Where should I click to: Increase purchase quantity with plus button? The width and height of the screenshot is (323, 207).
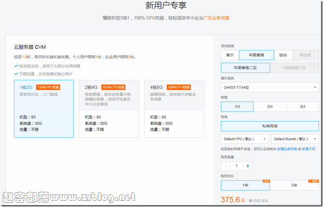[248, 166]
